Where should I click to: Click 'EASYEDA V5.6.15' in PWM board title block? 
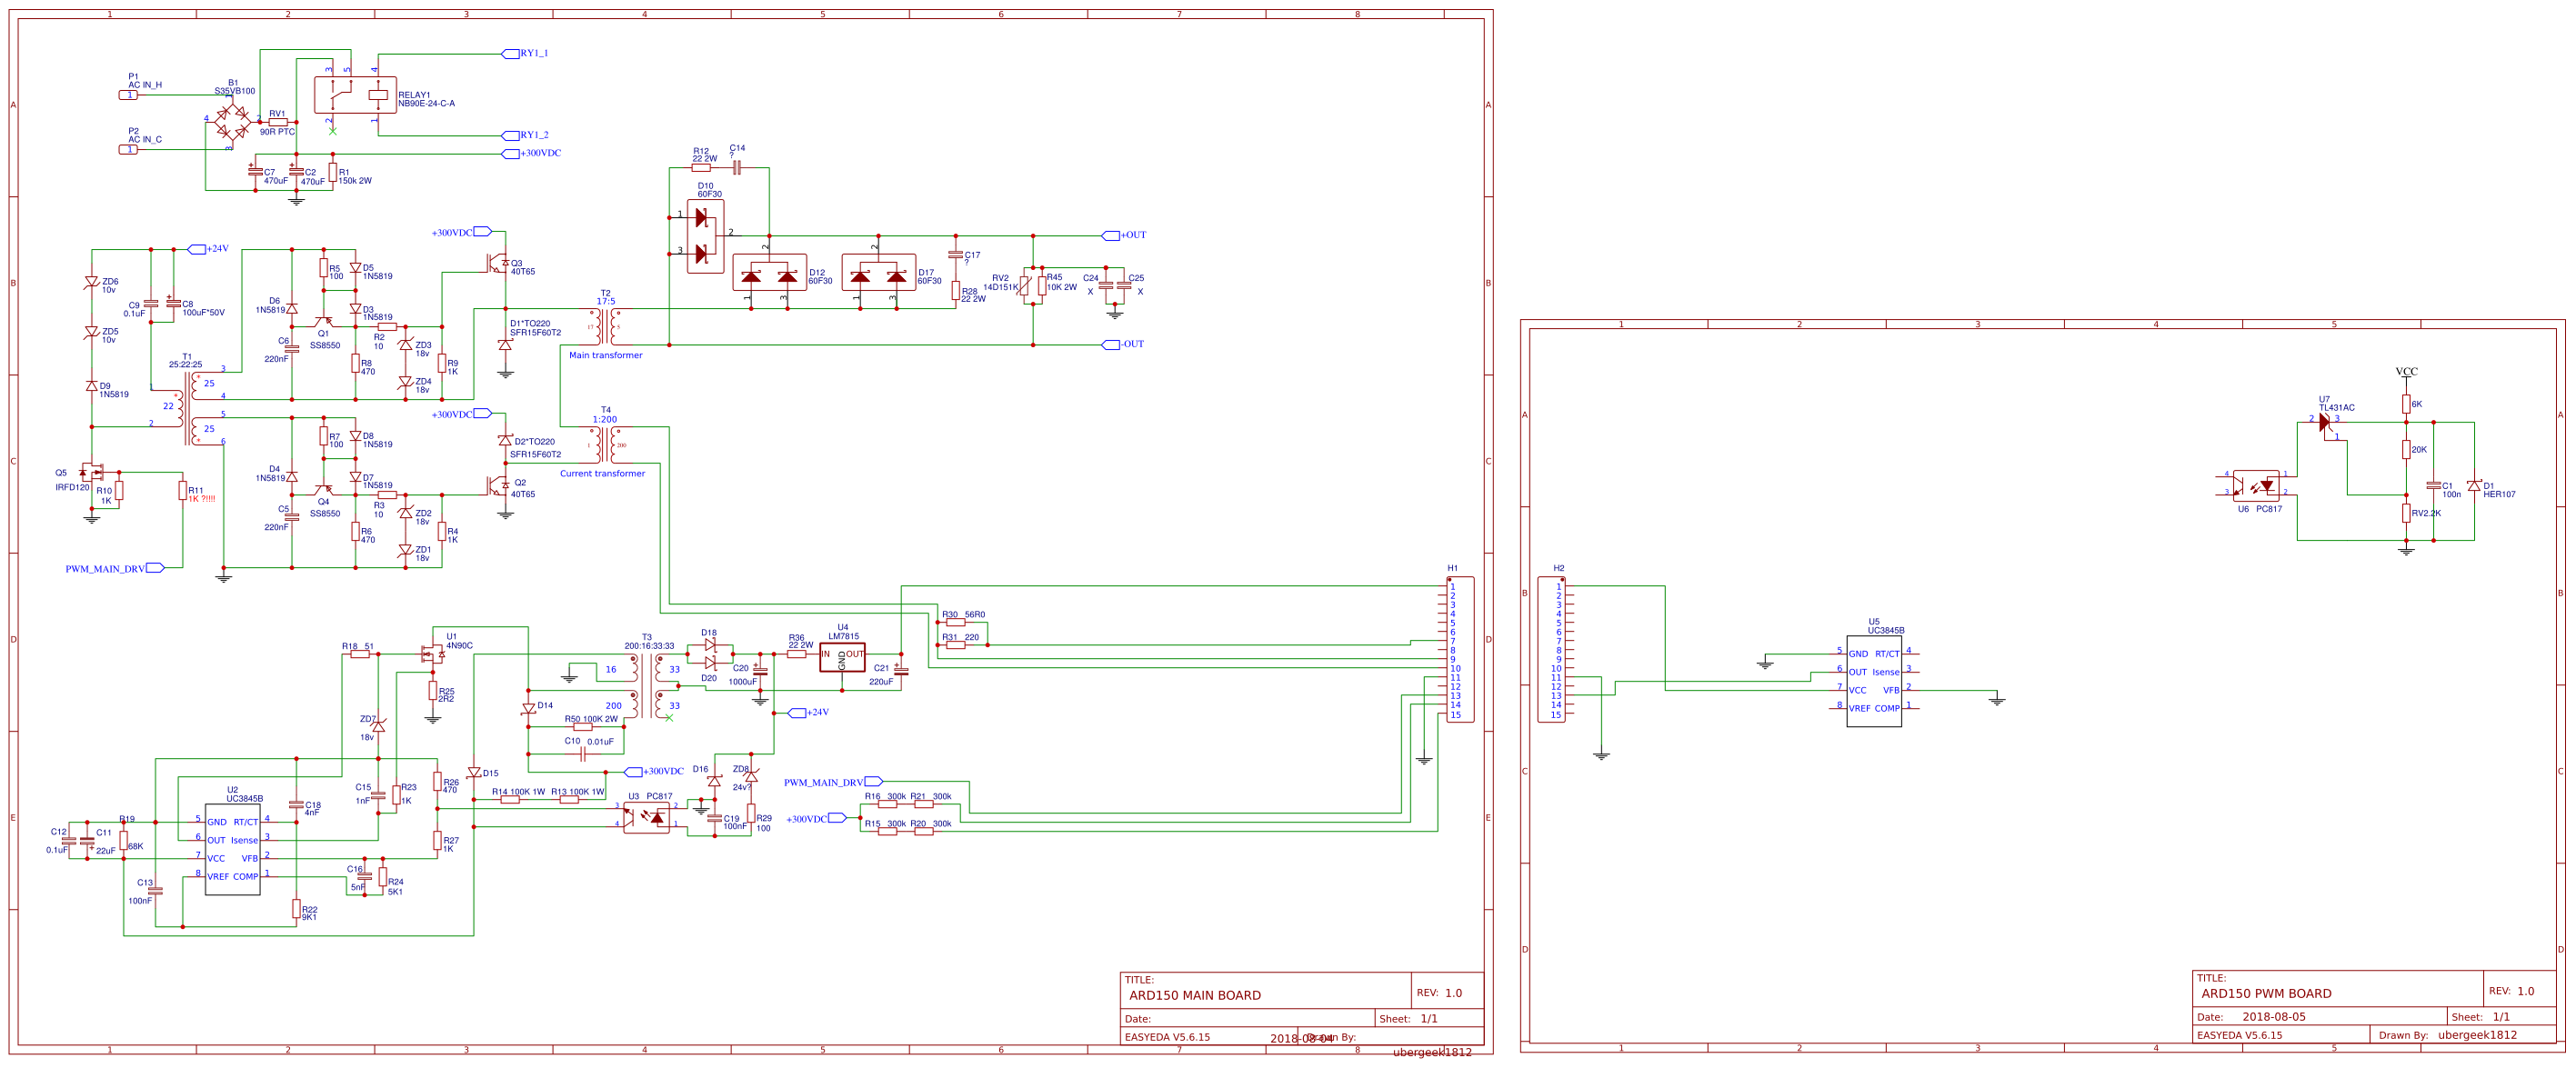click(2240, 1036)
